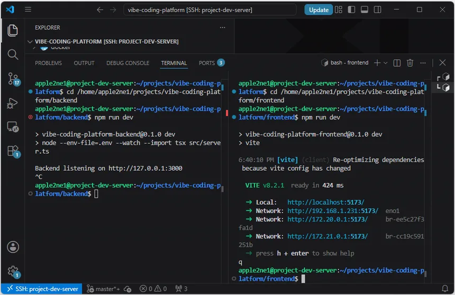Click the command center search box
This screenshot has width=455, height=295.
pos(210,10)
